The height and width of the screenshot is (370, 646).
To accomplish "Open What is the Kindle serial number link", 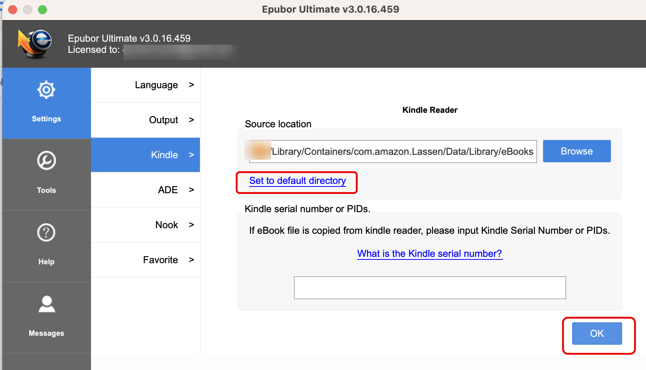I will click(430, 254).
